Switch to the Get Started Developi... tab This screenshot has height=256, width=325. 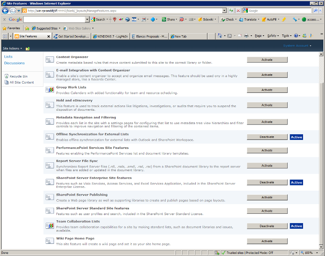pyautogui.click(x=71, y=37)
